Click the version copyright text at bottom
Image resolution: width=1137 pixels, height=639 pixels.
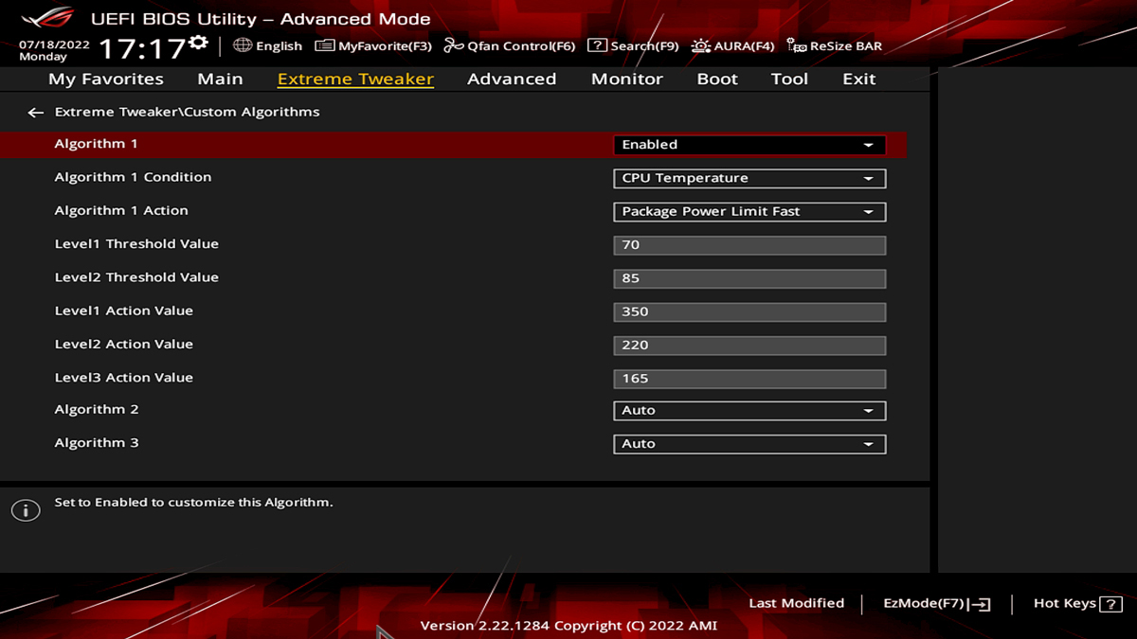tap(568, 626)
